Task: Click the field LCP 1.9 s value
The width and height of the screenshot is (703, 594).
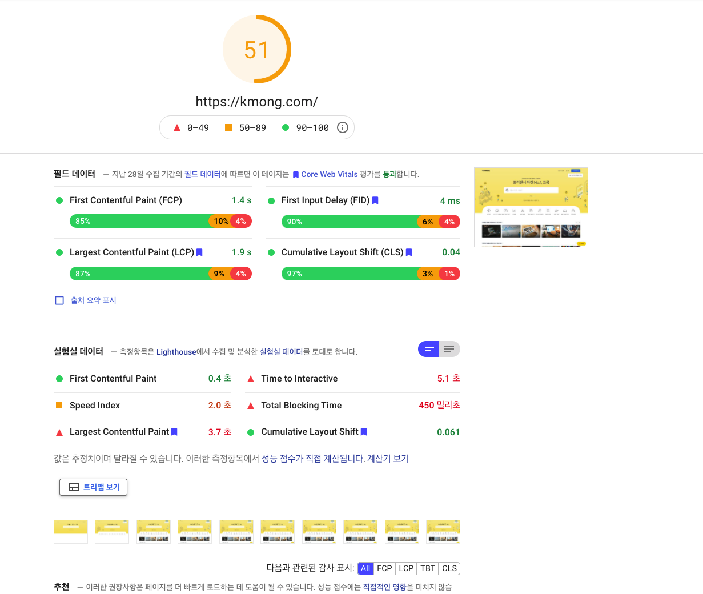Action: pyautogui.click(x=242, y=252)
